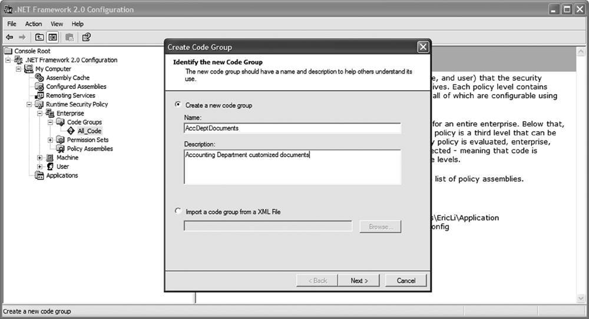Click the XML file path input field
This screenshot has width=589, height=319.
[x=268, y=226]
